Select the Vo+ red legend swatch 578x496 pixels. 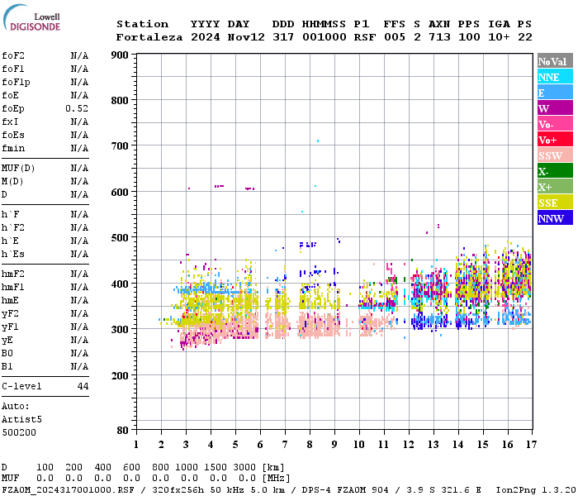(x=555, y=140)
